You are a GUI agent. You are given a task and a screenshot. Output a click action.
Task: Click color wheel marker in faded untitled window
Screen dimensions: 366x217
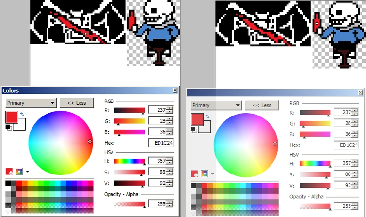pyautogui.click(x=275, y=144)
